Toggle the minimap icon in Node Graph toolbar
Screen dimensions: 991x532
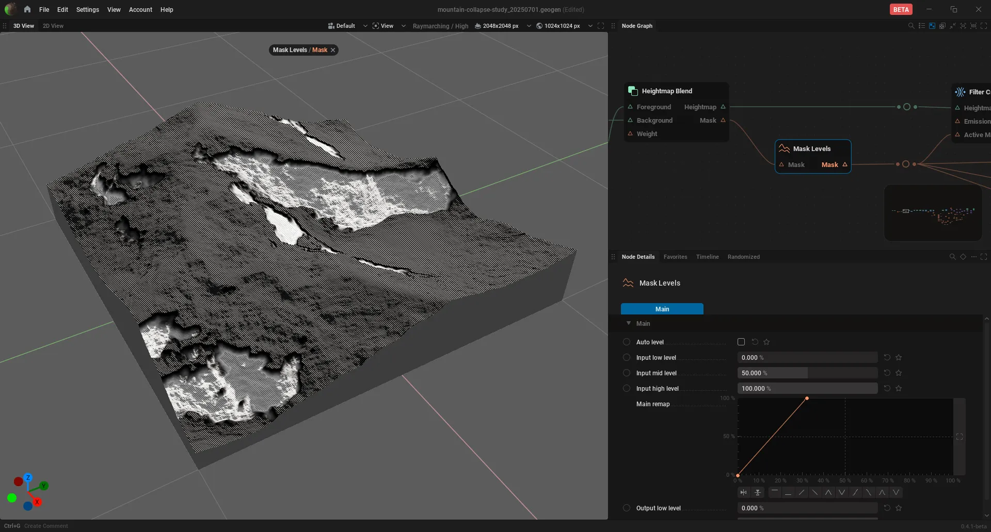coord(932,26)
